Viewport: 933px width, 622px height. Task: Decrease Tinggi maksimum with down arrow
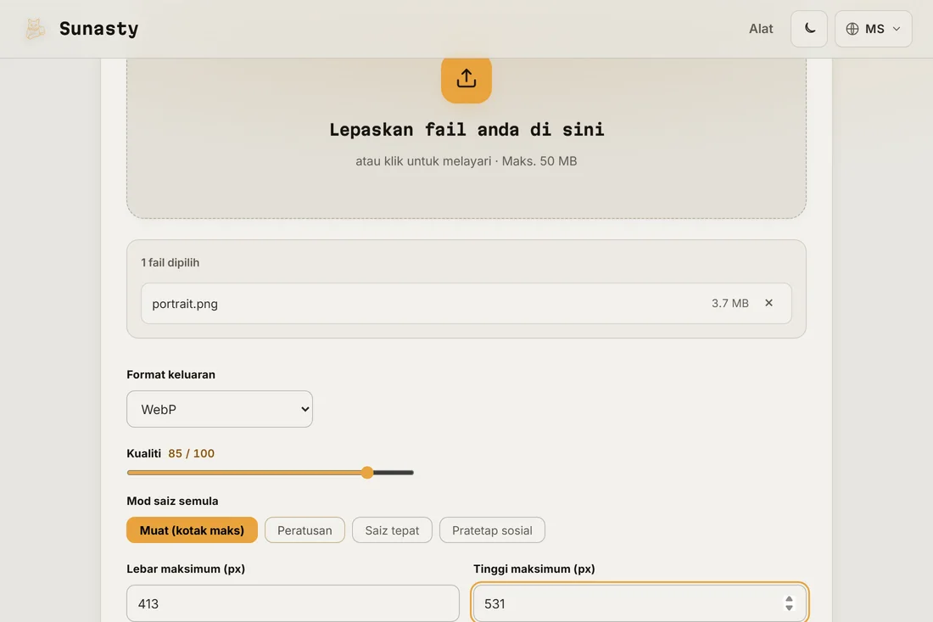tap(789, 608)
